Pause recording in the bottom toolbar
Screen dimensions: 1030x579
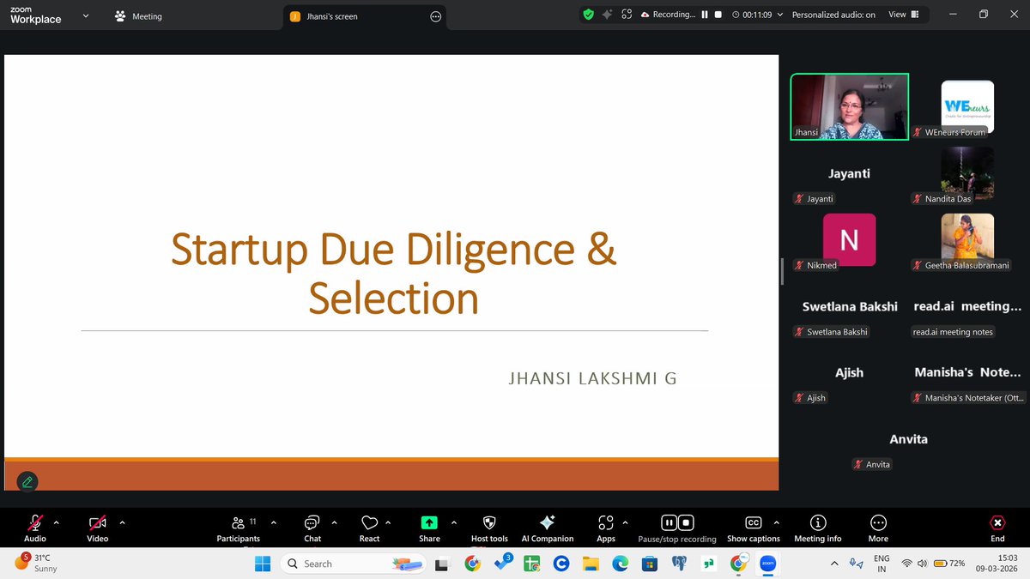point(669,522)
